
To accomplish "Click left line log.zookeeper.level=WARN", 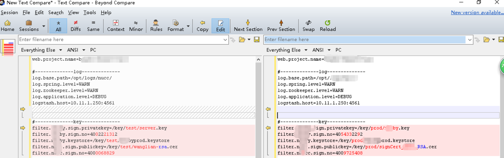I will coord(65,90).
